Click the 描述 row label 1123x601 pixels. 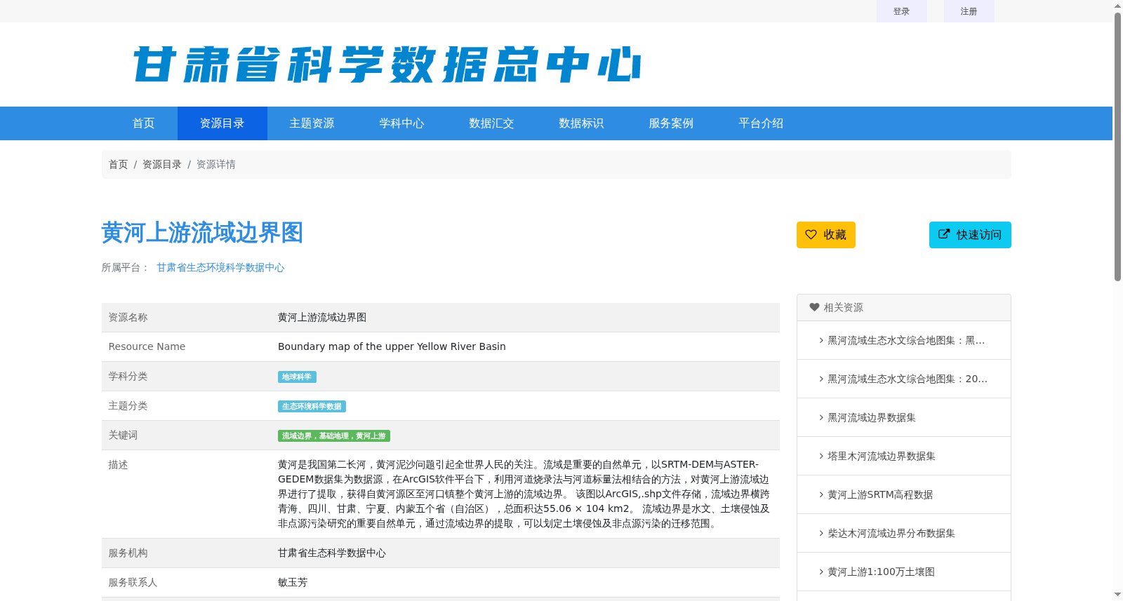(x=118, y=464)
